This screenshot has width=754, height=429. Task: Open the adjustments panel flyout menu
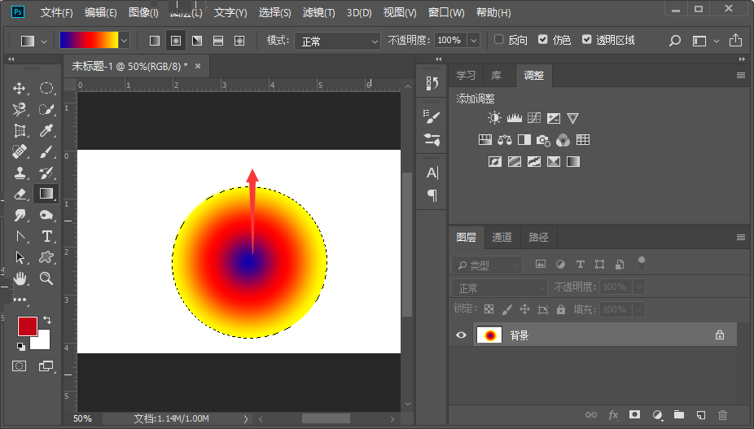(x=740, y=75)
